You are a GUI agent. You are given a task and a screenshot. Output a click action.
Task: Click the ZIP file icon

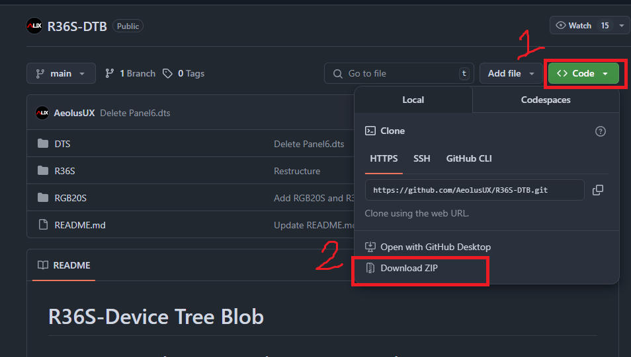coord(370,268)
